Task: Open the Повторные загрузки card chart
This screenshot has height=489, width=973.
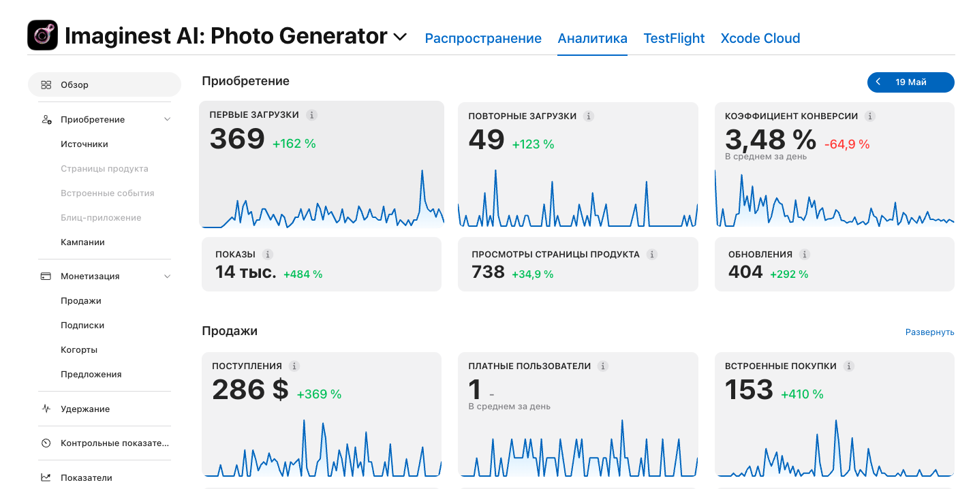Action: pos(578,198)
